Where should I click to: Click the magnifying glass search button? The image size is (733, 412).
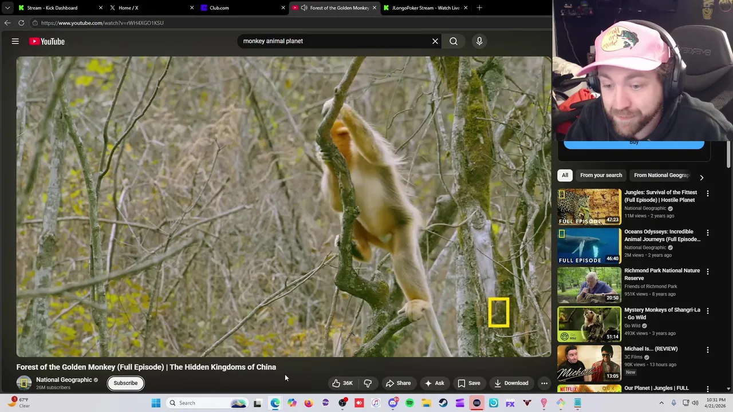click(454, 41)
